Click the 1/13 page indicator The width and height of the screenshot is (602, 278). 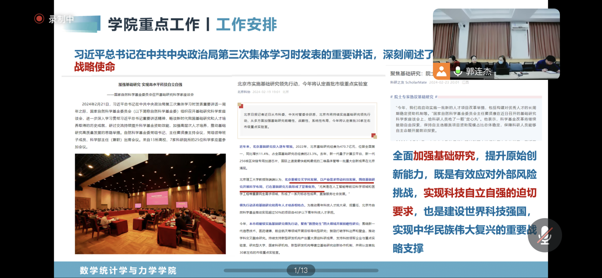[301, 270]
